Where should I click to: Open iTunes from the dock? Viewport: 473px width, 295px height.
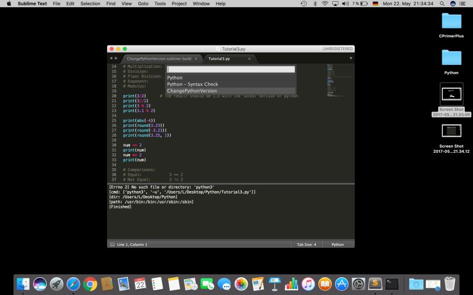[308, 284]
